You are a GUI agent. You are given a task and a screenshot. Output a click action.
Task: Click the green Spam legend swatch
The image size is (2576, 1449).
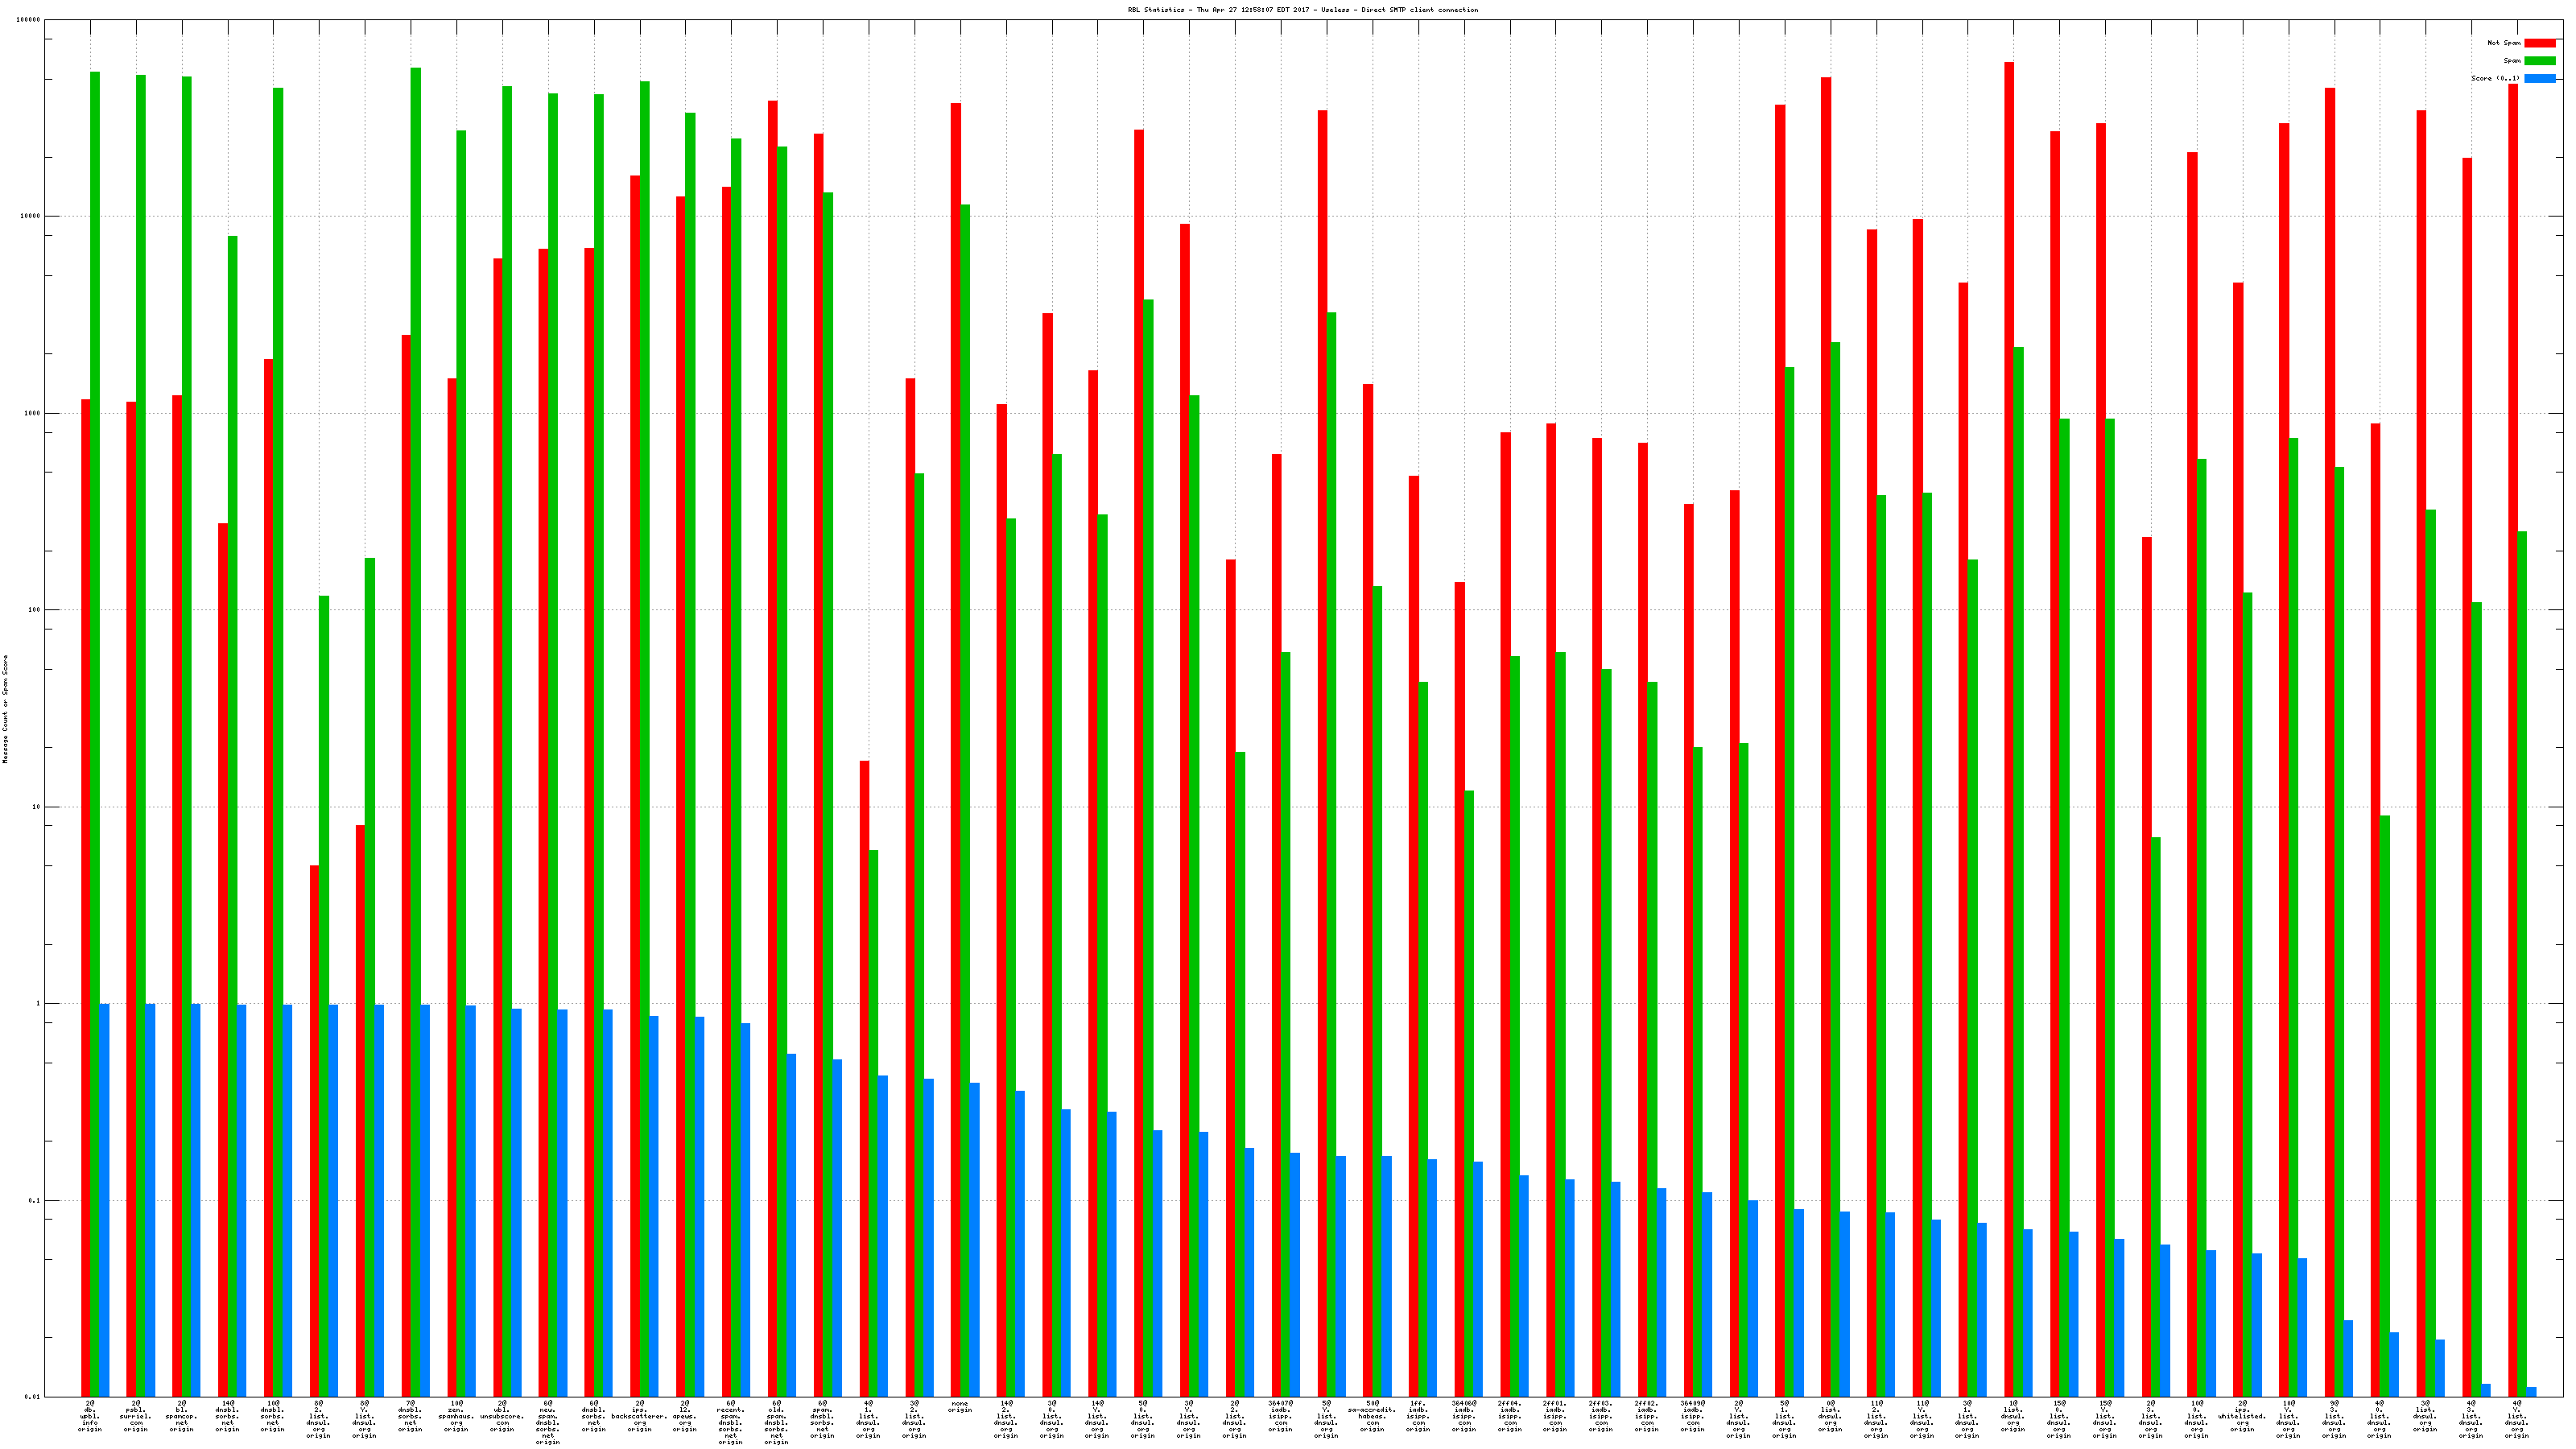(x=2539, y=61)
